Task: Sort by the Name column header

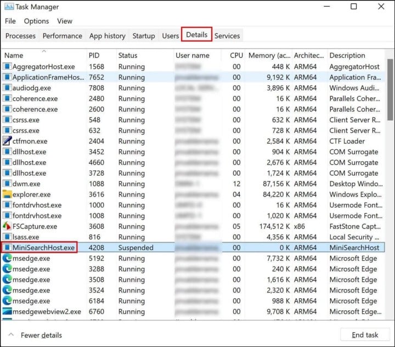Action: coord(44,55)
